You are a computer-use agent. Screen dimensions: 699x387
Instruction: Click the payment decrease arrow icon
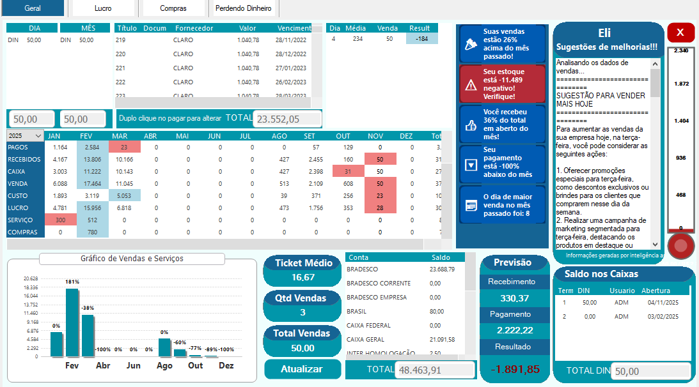[471, 164]
